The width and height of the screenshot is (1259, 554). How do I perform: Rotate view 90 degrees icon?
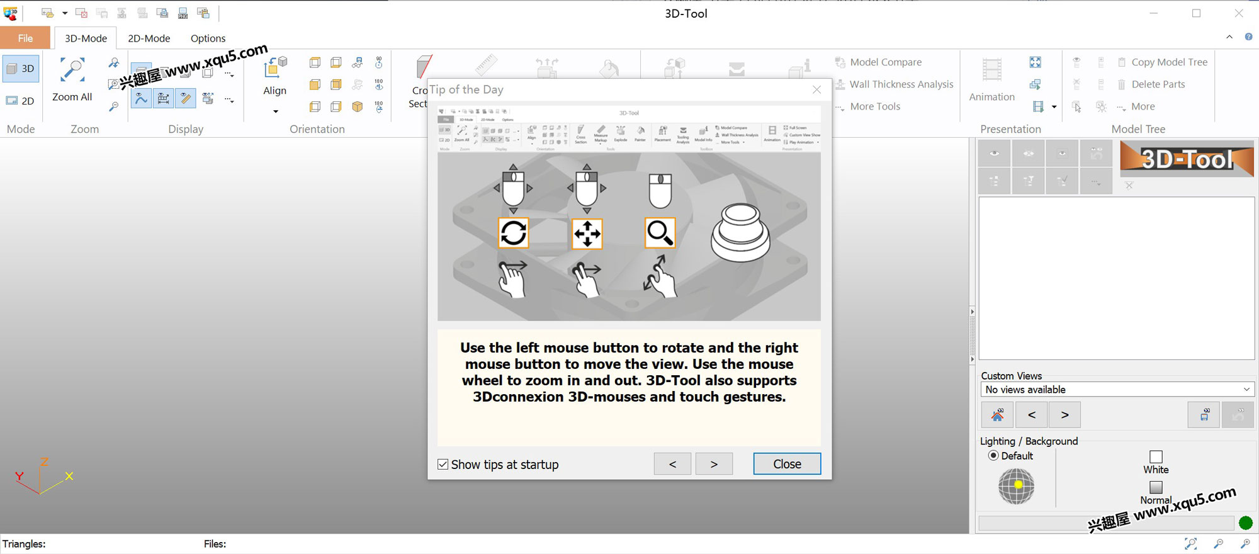point(379,62)
